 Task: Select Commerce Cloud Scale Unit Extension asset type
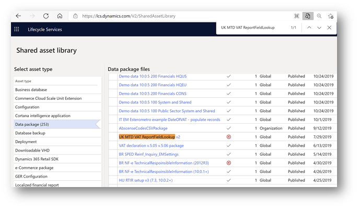(57, 98)
